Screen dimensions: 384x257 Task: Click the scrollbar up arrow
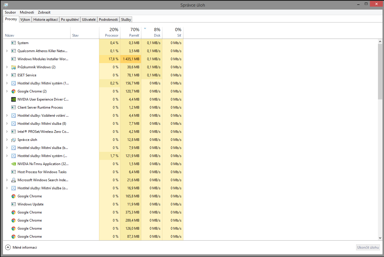(380, 42)
